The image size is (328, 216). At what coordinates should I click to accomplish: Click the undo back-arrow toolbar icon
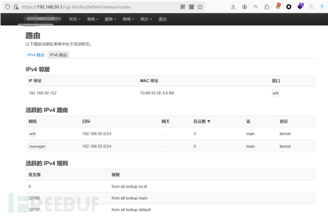coord(255,7)
